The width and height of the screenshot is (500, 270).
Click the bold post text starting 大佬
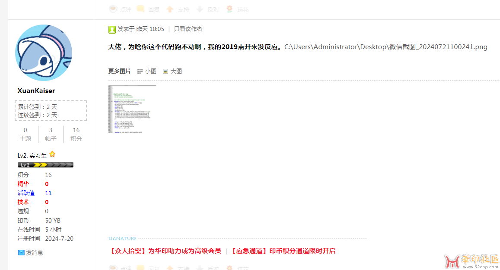[x=195, y=47]
